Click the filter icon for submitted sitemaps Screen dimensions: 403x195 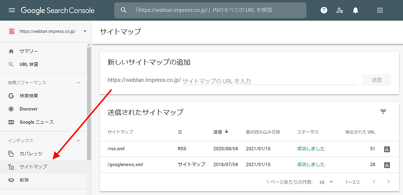tap(383, 112)
